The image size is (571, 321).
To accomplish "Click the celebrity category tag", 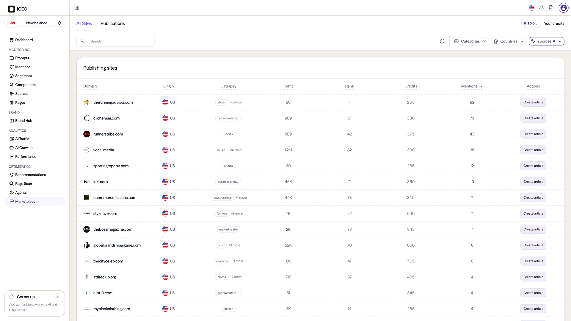I will pyautogui.click(x=222, y=261).
